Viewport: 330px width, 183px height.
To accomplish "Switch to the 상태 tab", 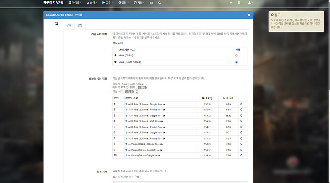I will [69, 25].
